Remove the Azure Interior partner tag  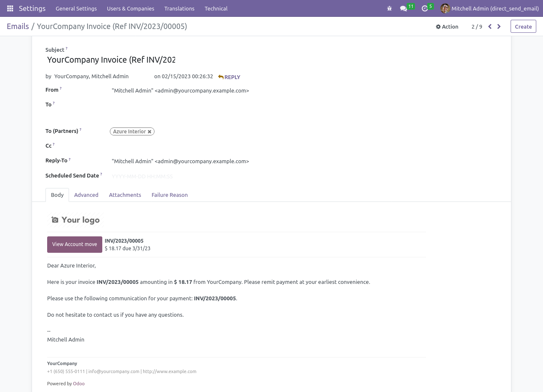(149, 132)
